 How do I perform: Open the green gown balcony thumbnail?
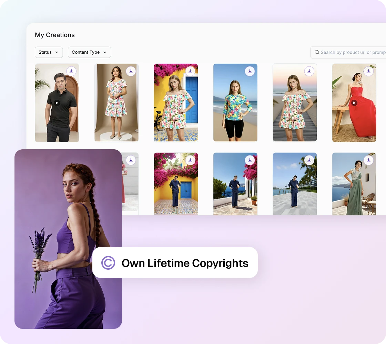tap(354, 184)
